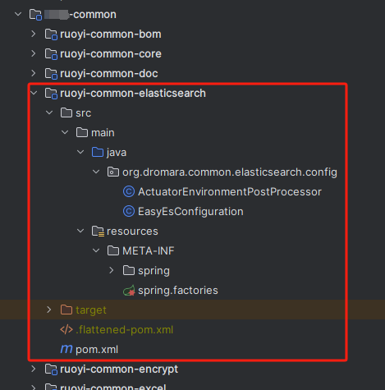Click the Maven pom.xml icon
This screenshot has width=385, height=390.
pyautogui.click(x=66, y=349)
